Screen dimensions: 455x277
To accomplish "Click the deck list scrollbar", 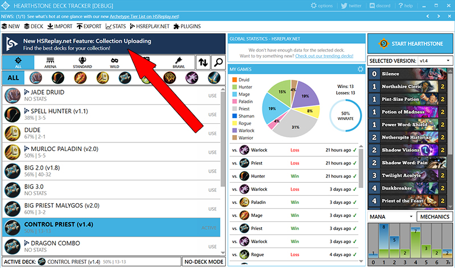I will pos(223,139).
